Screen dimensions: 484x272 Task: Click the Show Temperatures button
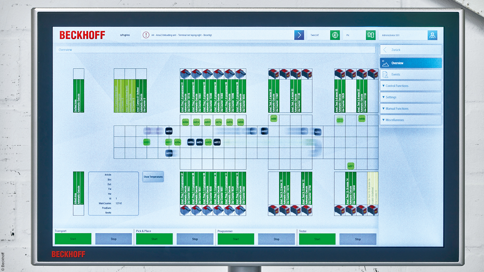click(x=153, y=176)
